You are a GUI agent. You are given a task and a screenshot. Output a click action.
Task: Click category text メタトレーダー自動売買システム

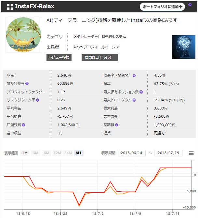coord(99,36)
